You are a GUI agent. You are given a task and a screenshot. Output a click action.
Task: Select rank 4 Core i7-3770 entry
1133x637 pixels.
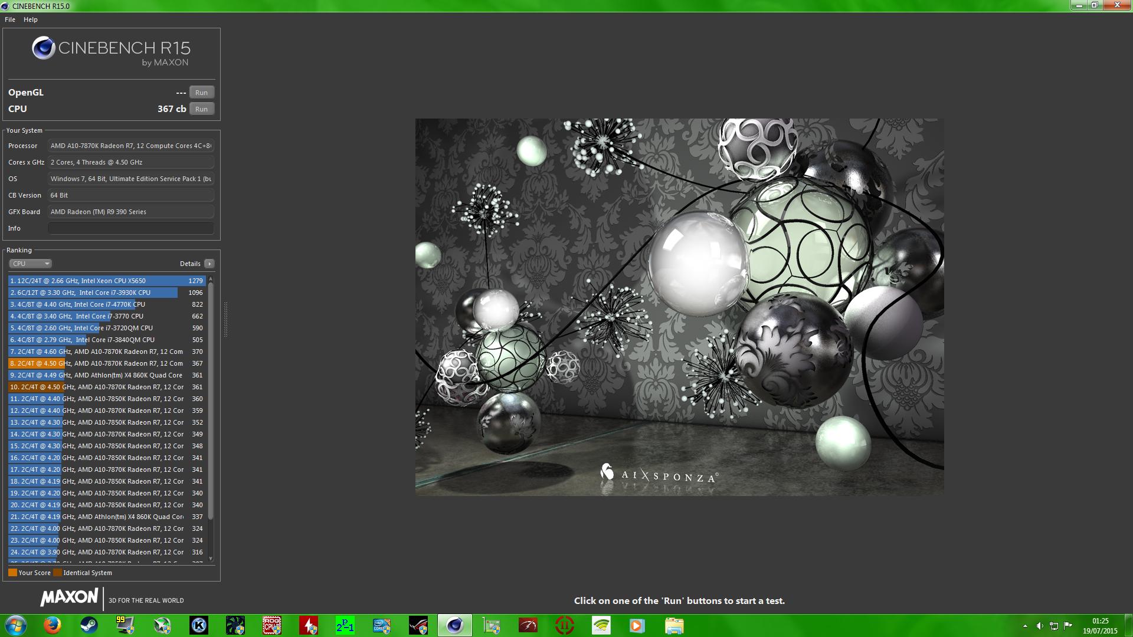(107, 316)
